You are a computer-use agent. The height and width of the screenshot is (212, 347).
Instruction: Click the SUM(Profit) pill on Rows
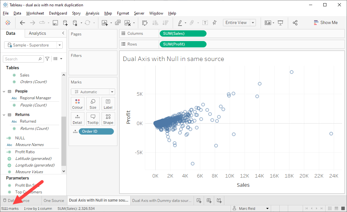(183, 44)
